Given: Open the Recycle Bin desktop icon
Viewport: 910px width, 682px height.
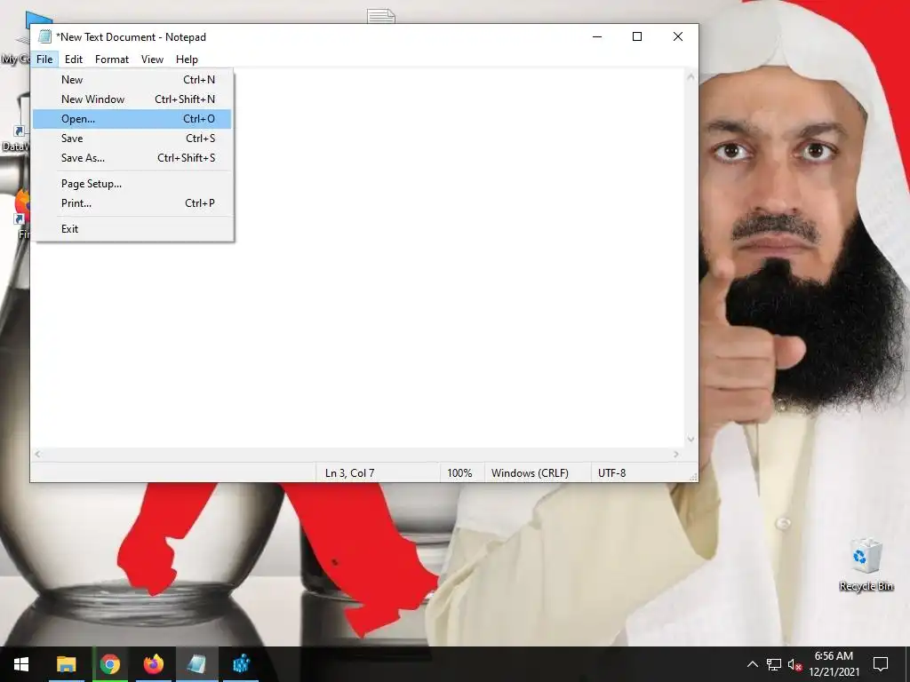Looking at the screenshot, I should click(x=866, y=565).
